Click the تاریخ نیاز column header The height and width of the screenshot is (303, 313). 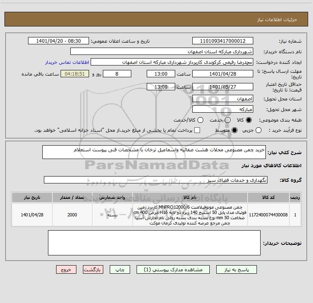tap(32, 197)
